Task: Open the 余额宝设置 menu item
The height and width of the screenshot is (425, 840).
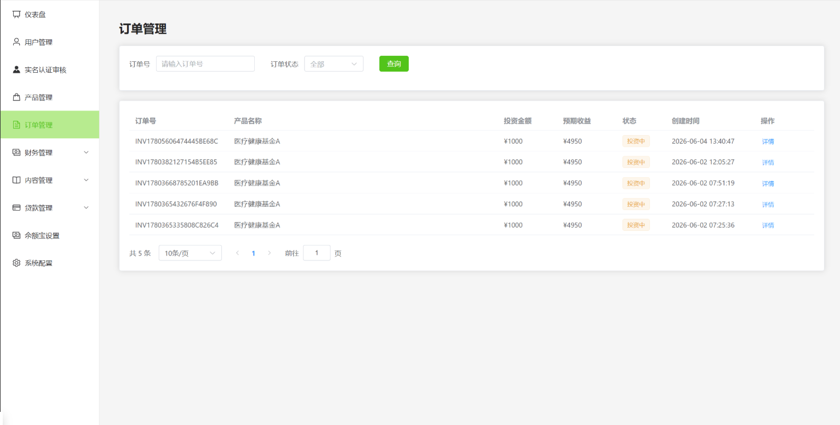Action: point(50,235)
